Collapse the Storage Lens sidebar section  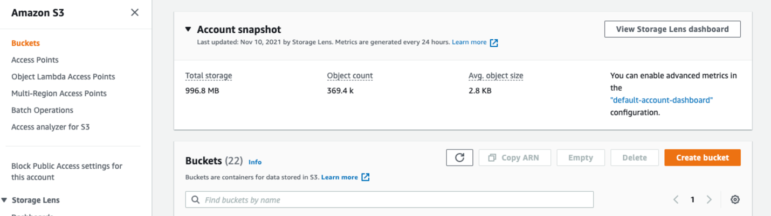[x=4, y=200]
